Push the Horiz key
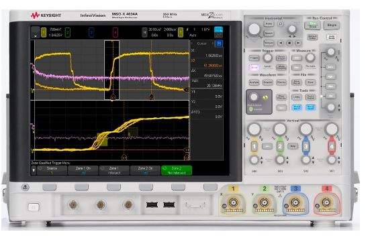 [269, 24]
